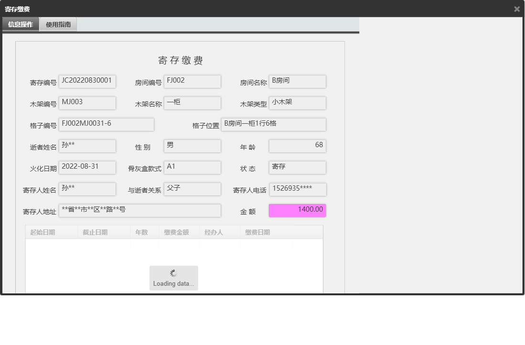
Task: Click the 缴费金额 column header
Action: [178, 231]
